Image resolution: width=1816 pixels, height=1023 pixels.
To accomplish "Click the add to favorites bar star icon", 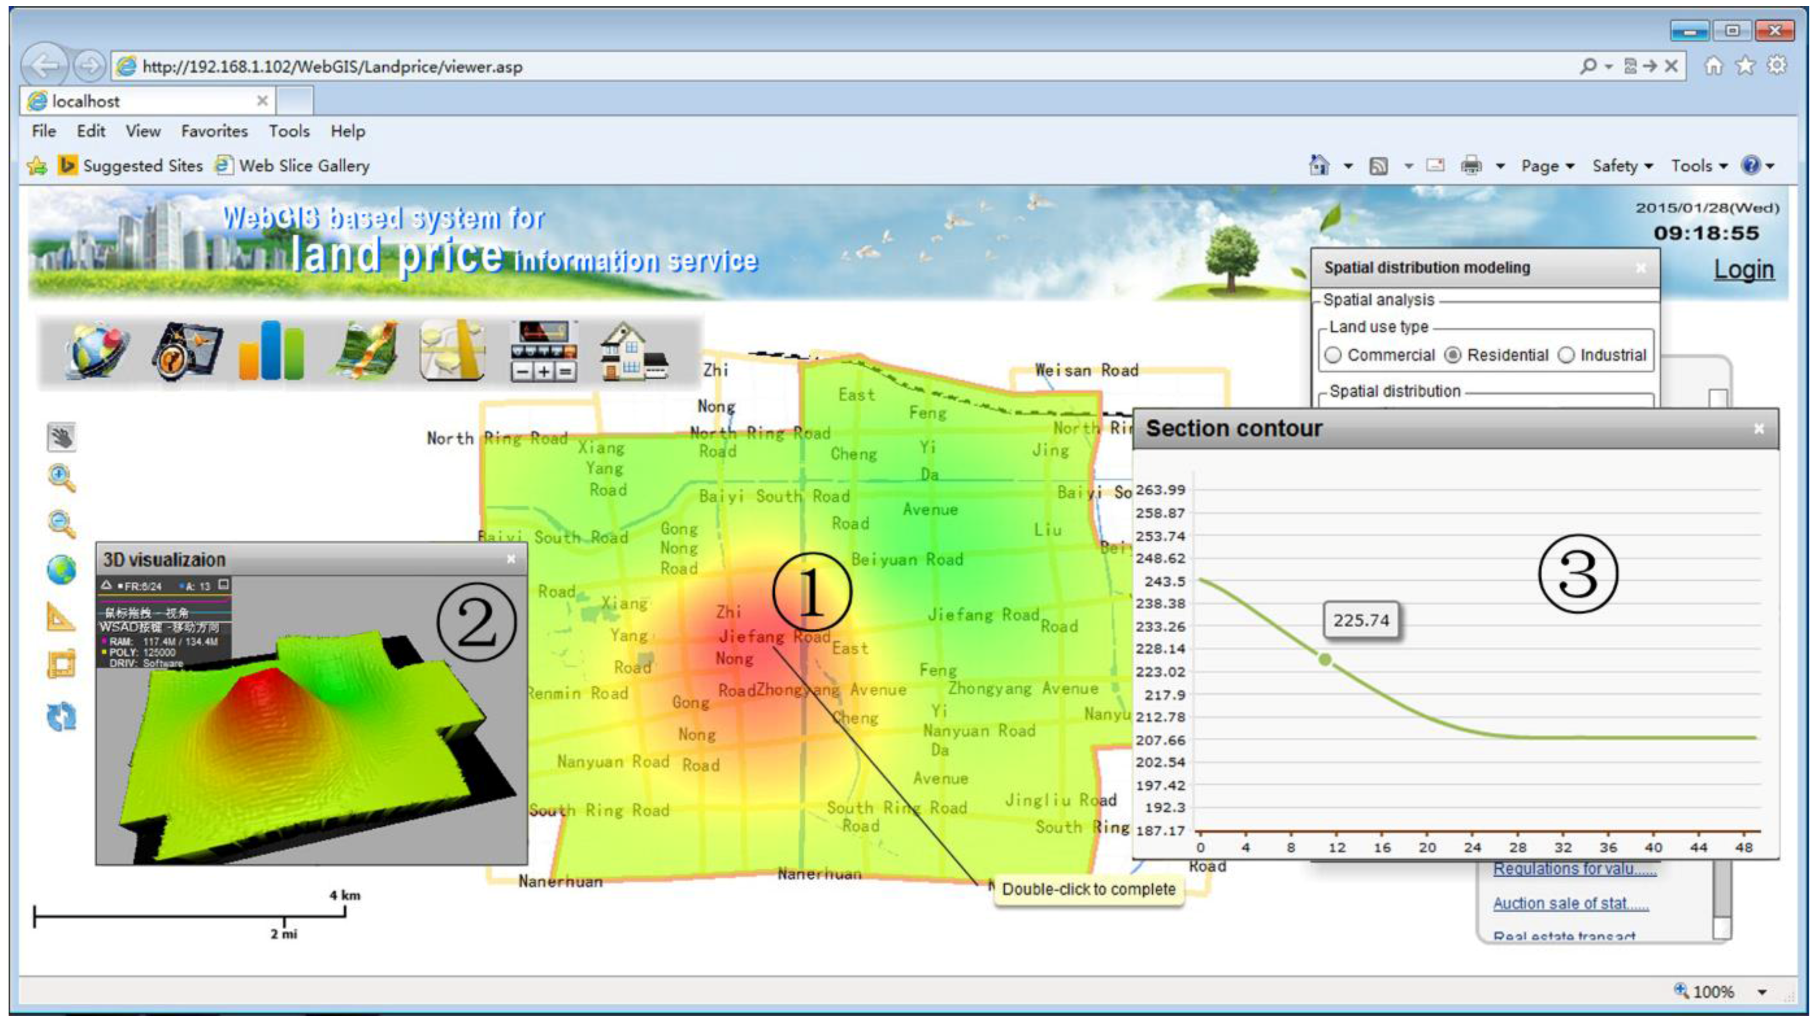I will coord(37,165).
